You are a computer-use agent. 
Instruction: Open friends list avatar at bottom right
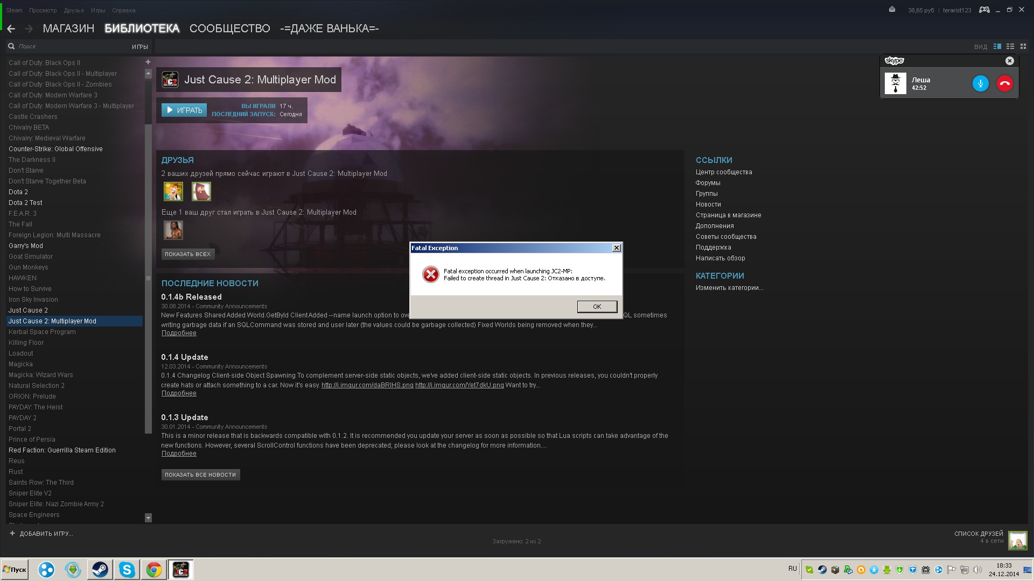(x=1017, y=541)
